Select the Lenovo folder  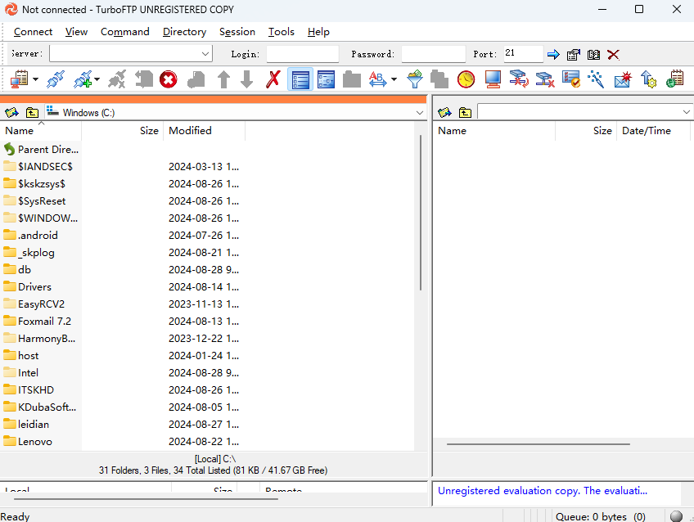click(28, 442)
